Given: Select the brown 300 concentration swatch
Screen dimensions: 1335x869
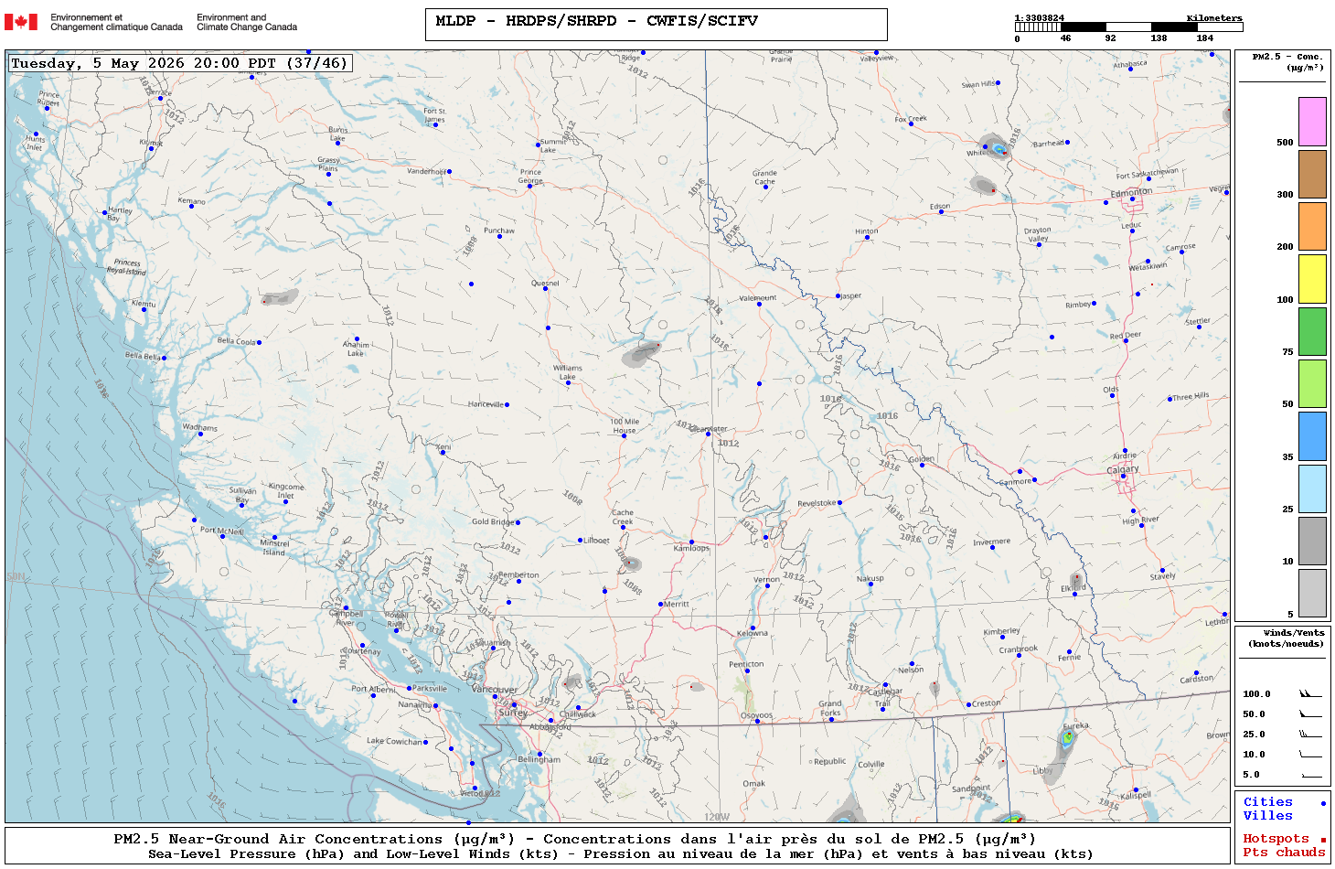Looking at the screenshot, I should [x=1312, y=175].
